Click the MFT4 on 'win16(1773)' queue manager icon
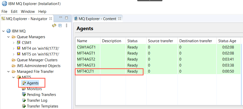 coord(18,48)
